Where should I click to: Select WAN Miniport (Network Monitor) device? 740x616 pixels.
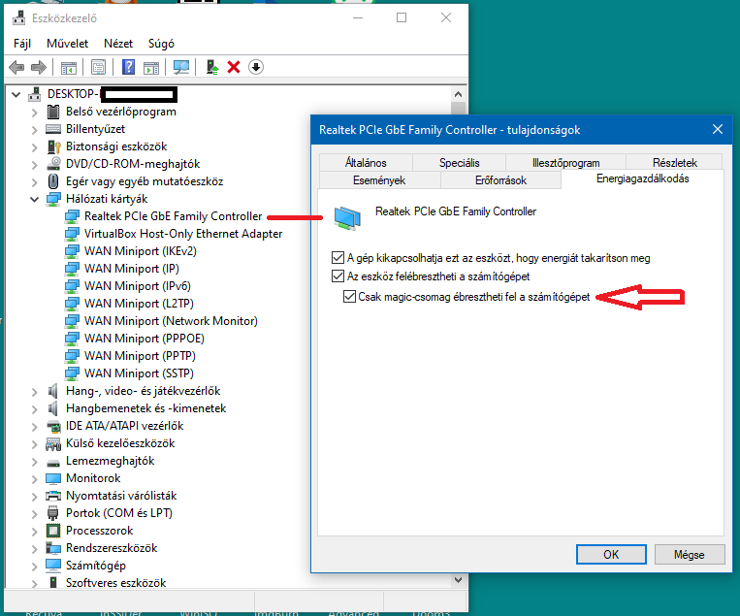click(x=171, y=321)
